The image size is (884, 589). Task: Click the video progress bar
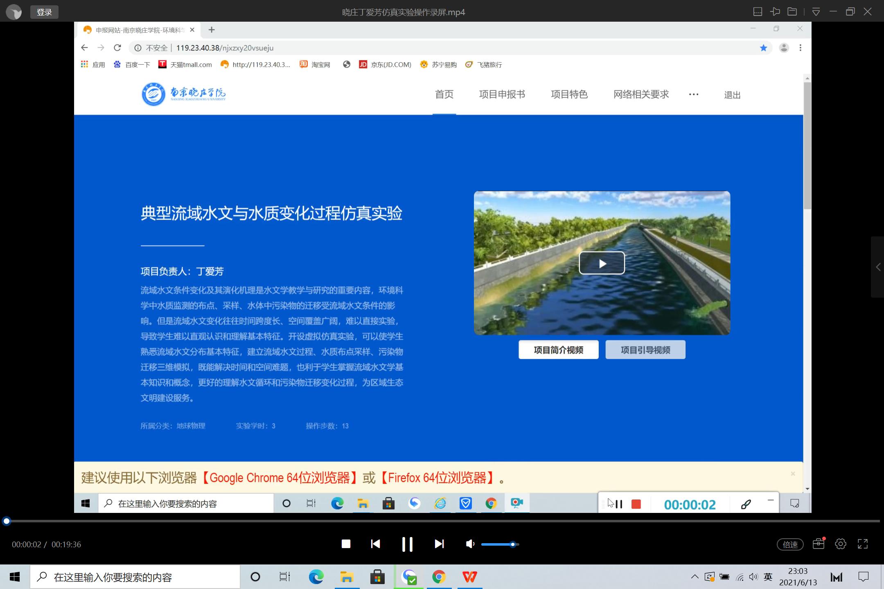point(442,521)
